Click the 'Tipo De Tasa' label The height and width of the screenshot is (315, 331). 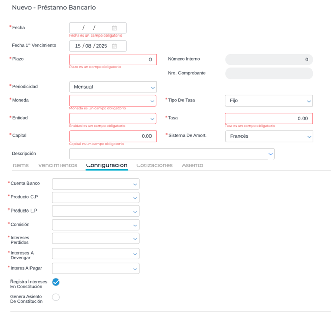[x=182, y=100]
